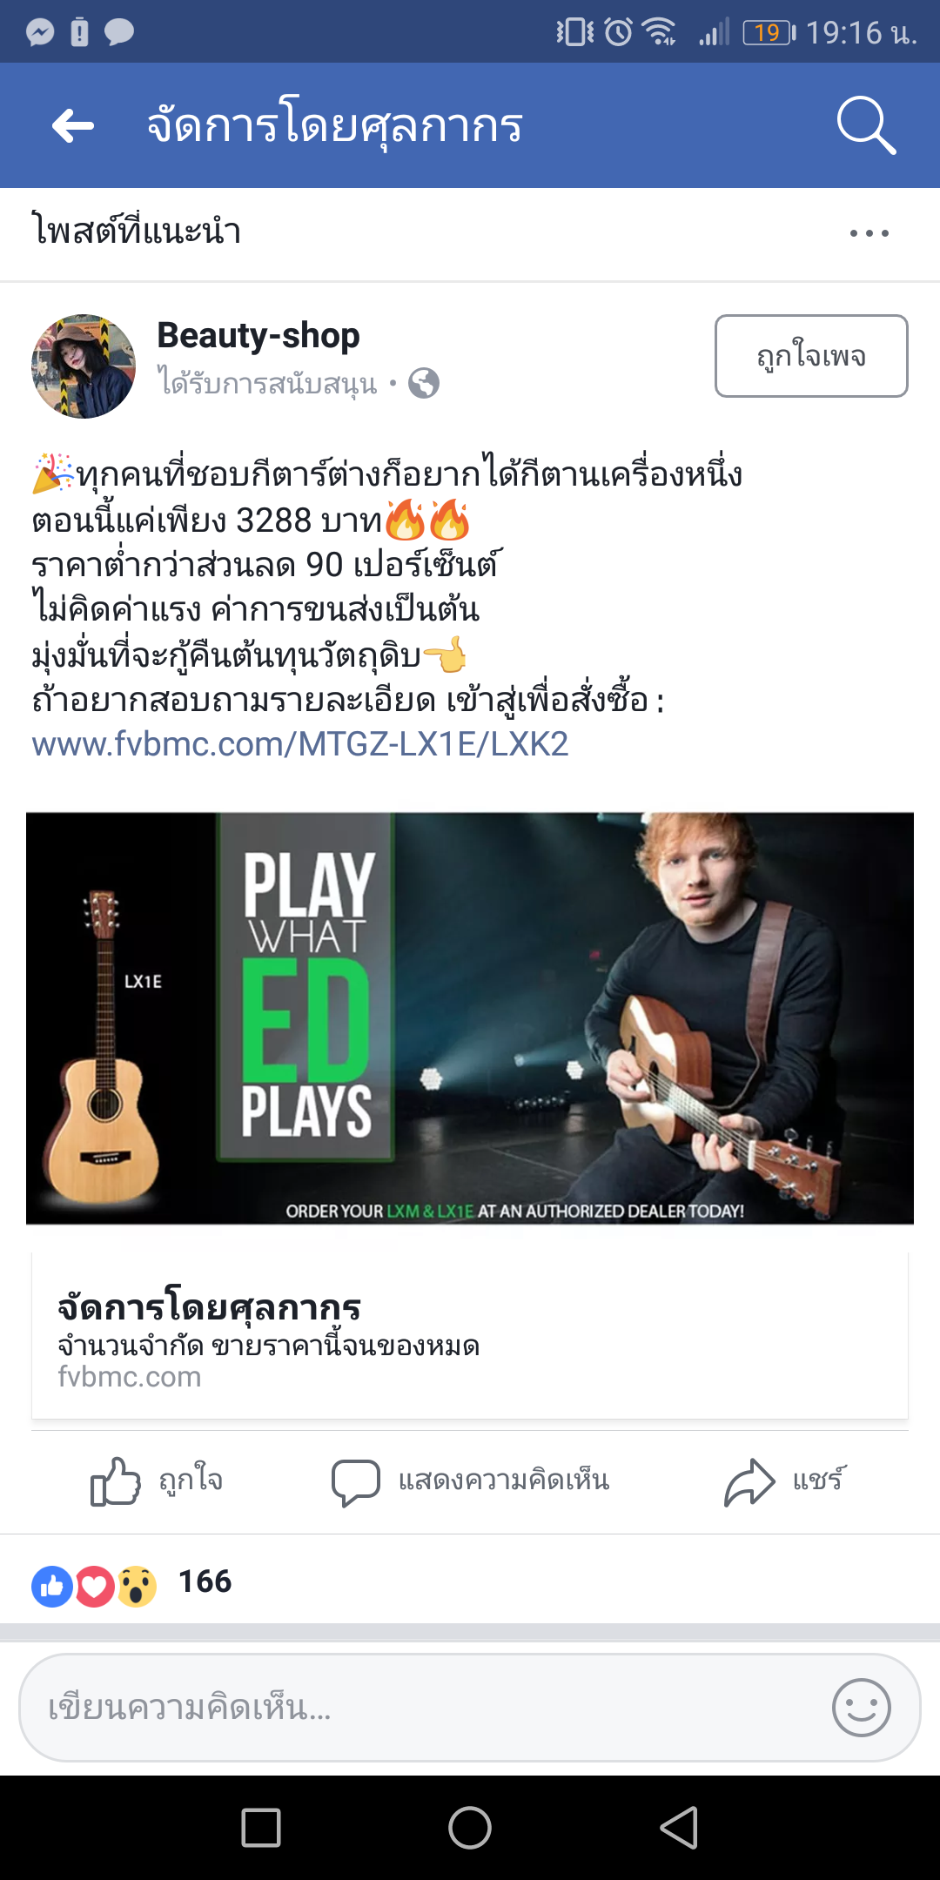Viewport: 940px width, 1880px height.
Task: Open search with magnifier icon
Action: coord(866,125)
